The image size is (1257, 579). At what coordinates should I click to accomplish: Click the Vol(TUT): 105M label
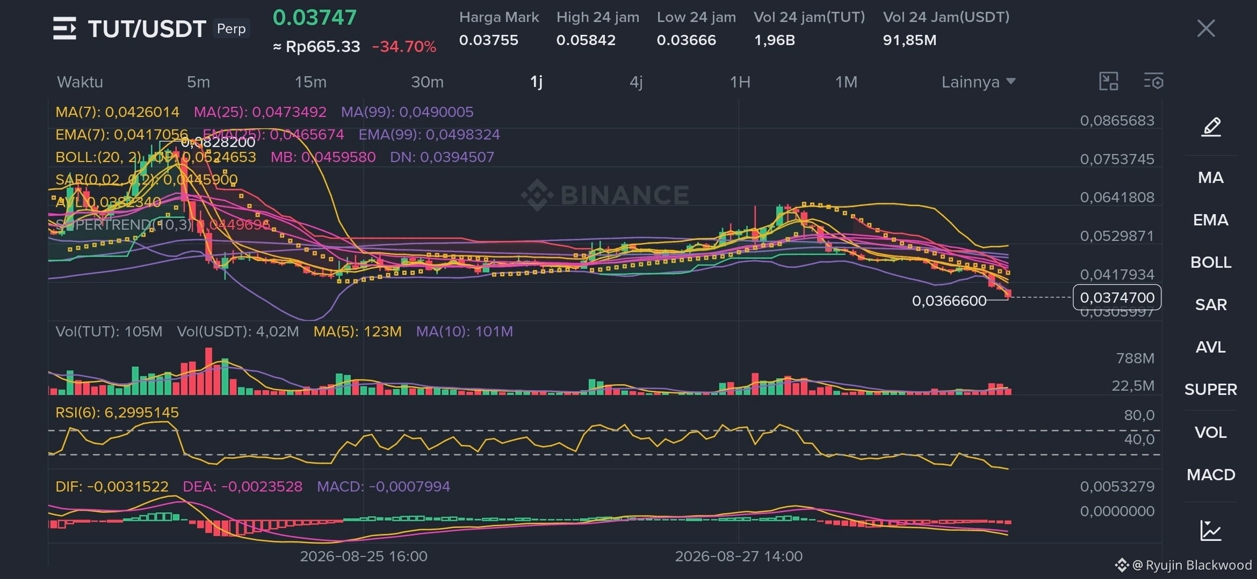click(109, 332)
